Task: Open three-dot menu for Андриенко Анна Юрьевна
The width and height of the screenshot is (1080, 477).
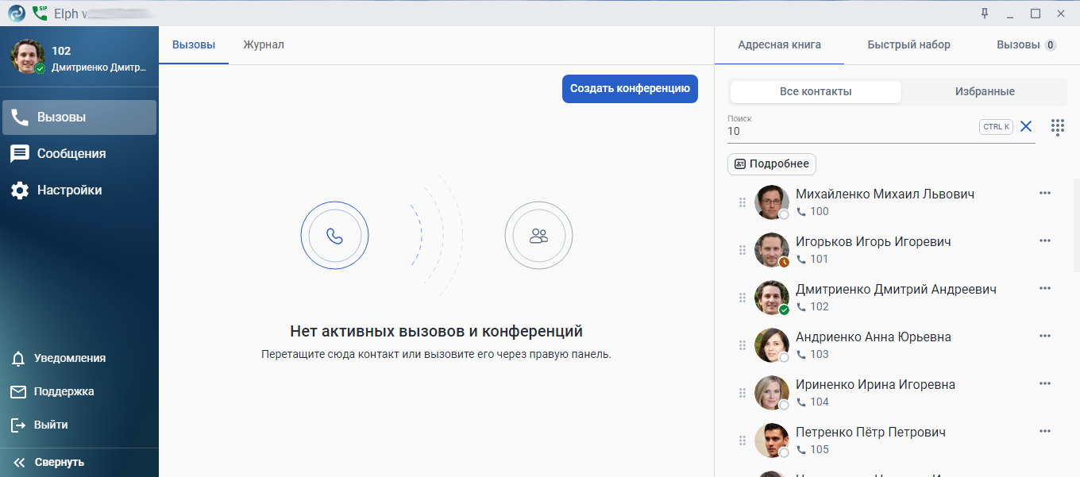Action: point(1045,336)
